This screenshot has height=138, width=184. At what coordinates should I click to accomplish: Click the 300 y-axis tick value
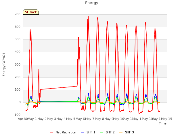click(18, 64)
